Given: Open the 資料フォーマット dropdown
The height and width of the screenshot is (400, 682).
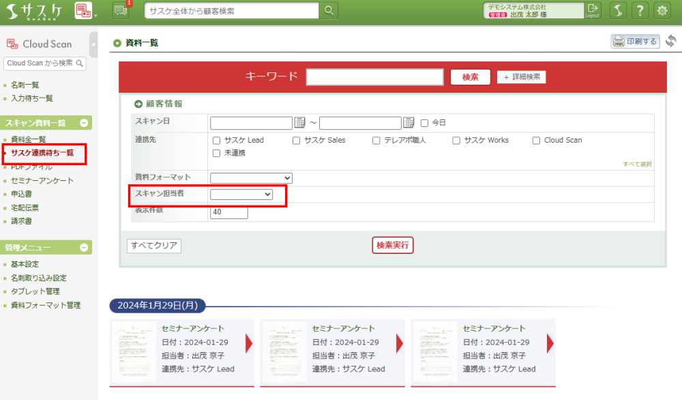Looking at the screenshot, I should 251,178.
